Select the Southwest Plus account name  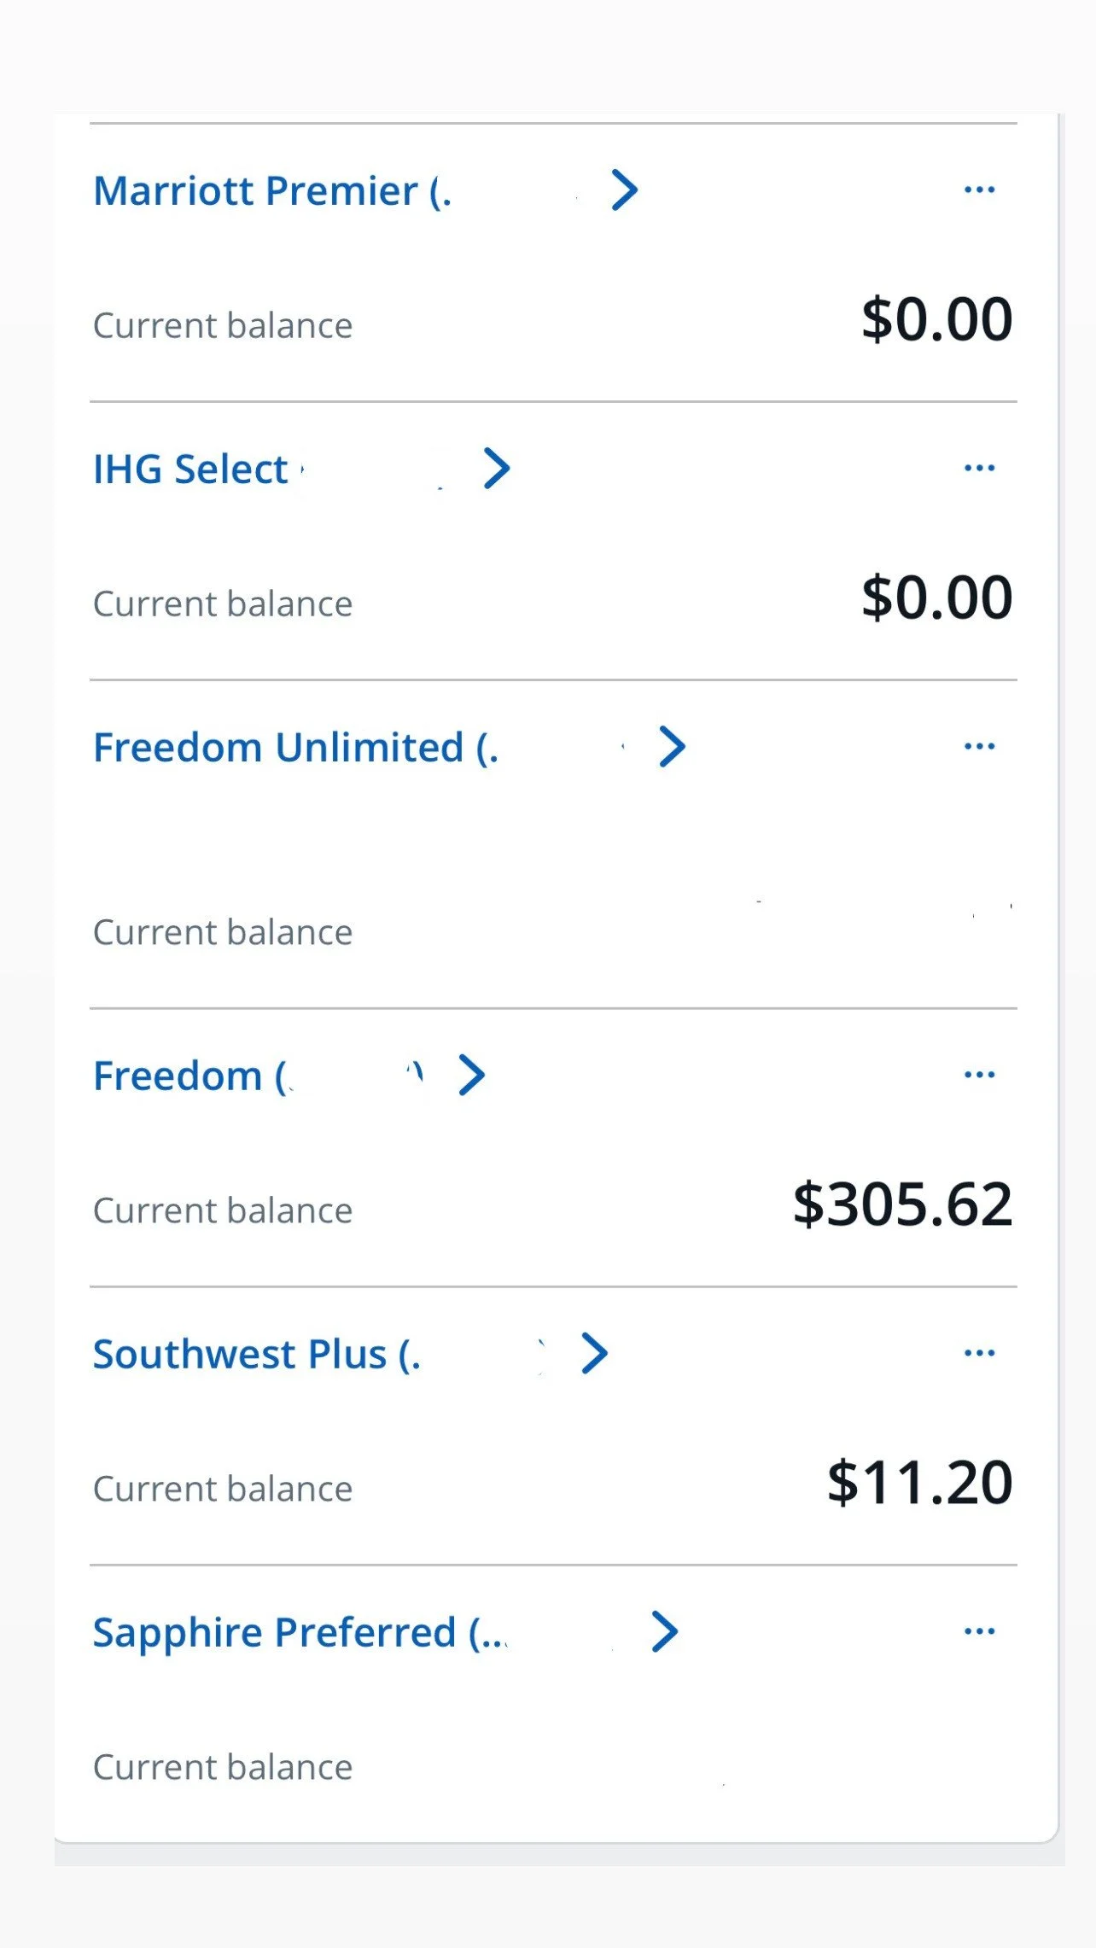(257, 1354)
